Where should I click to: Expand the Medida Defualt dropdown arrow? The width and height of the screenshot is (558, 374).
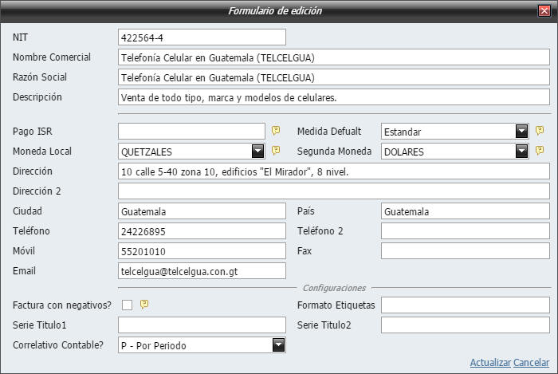click(521, 132)
